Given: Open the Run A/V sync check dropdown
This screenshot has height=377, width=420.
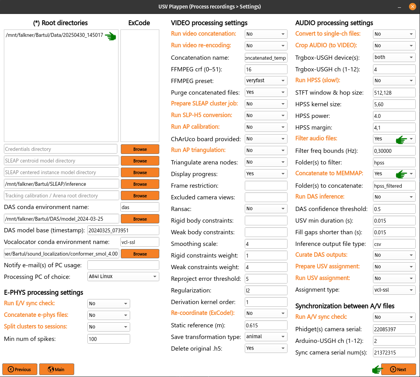Looking at the screenshot, I should (394, 317).
